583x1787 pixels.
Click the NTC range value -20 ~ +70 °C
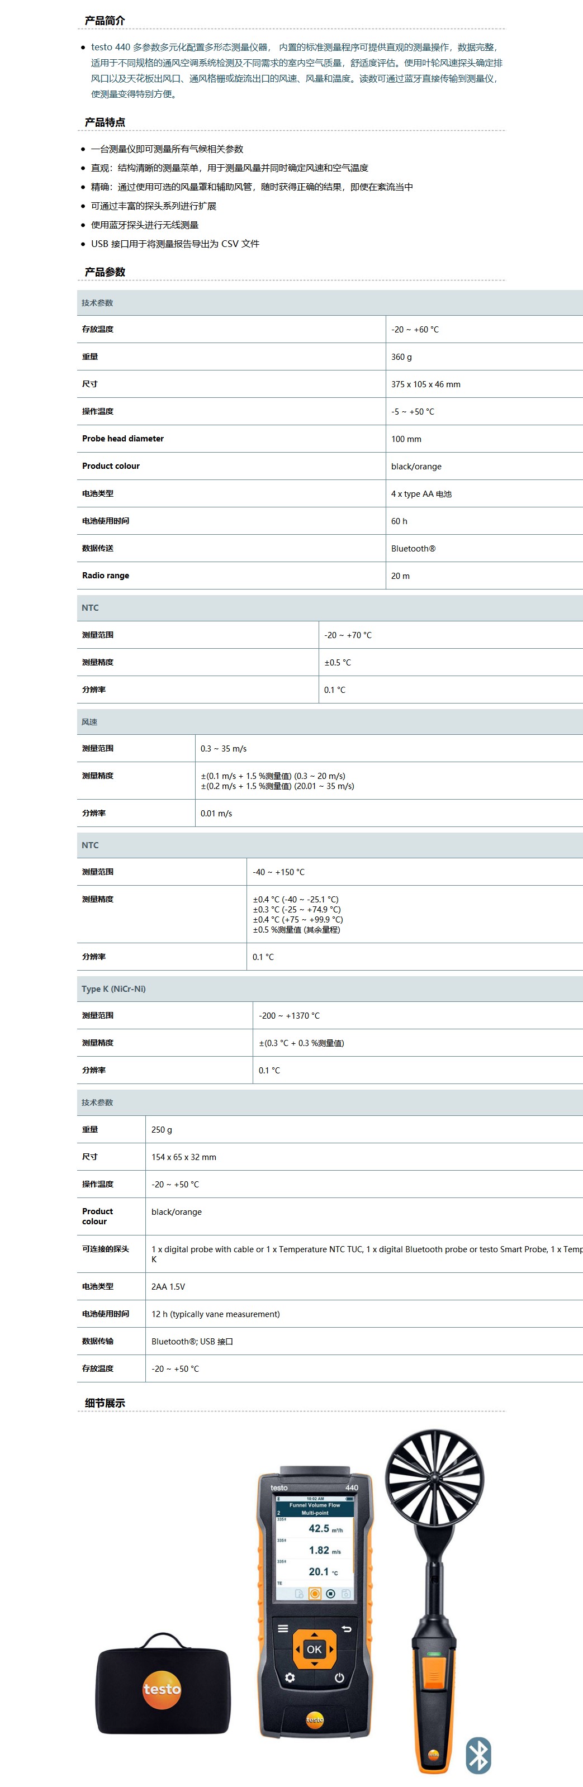point(348,635)
